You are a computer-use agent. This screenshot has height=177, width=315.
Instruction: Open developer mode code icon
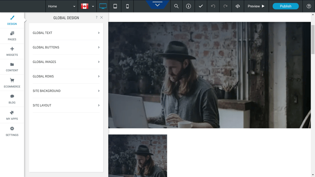coord(238,6)
